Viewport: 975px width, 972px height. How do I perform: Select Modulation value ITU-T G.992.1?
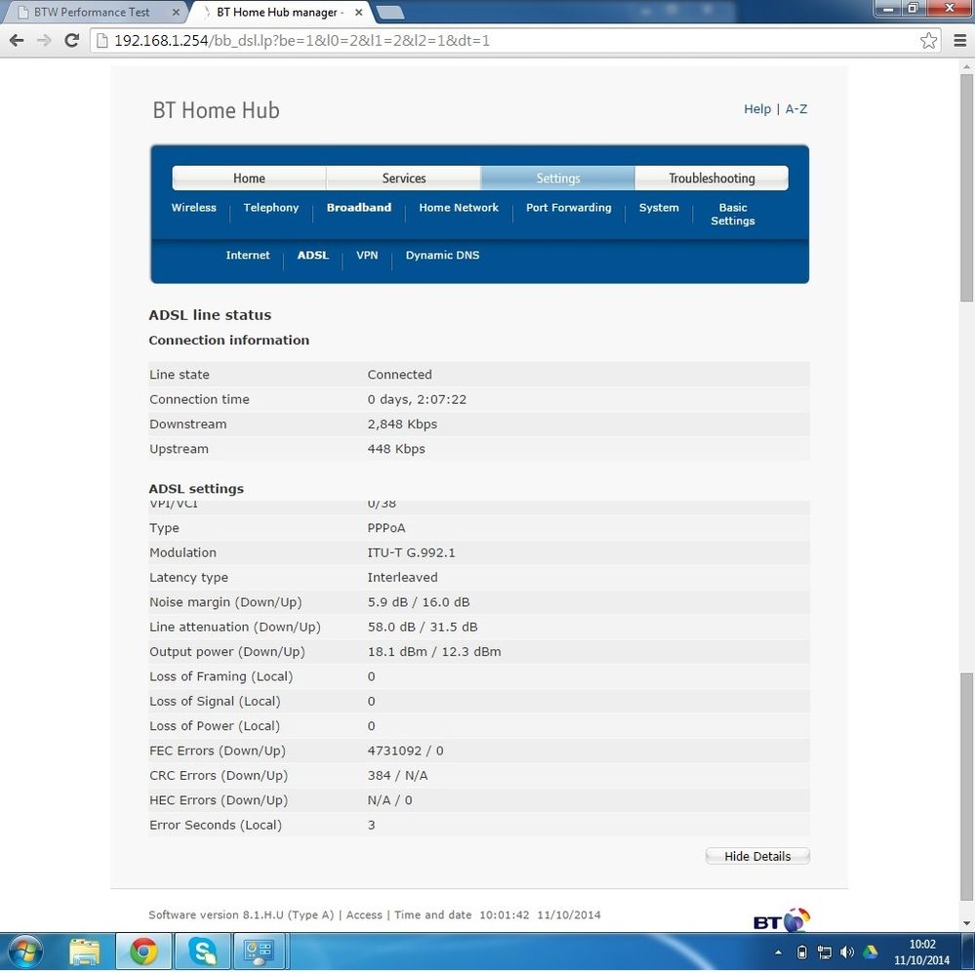pos(411,552)
